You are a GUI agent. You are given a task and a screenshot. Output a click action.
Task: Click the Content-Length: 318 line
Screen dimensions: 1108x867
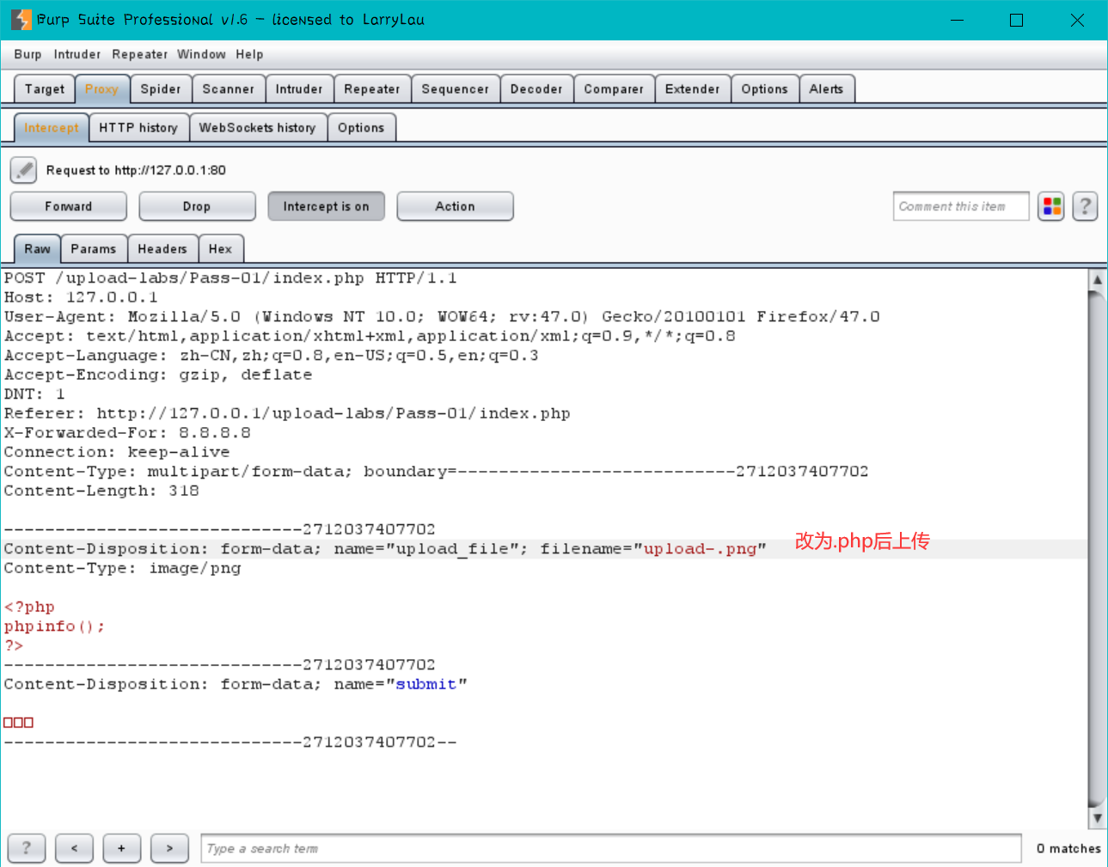[101, 491]
